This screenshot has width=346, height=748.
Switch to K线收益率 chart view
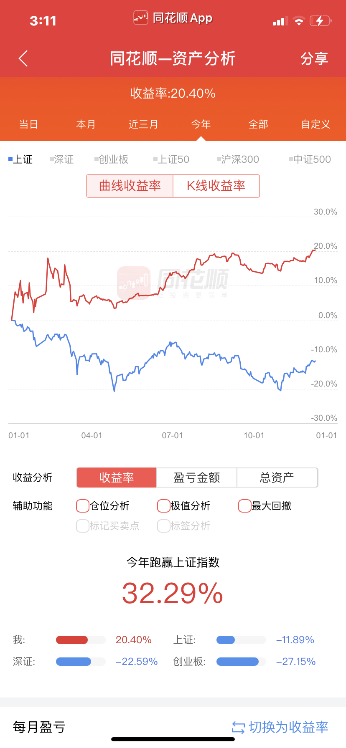[216, 186]
